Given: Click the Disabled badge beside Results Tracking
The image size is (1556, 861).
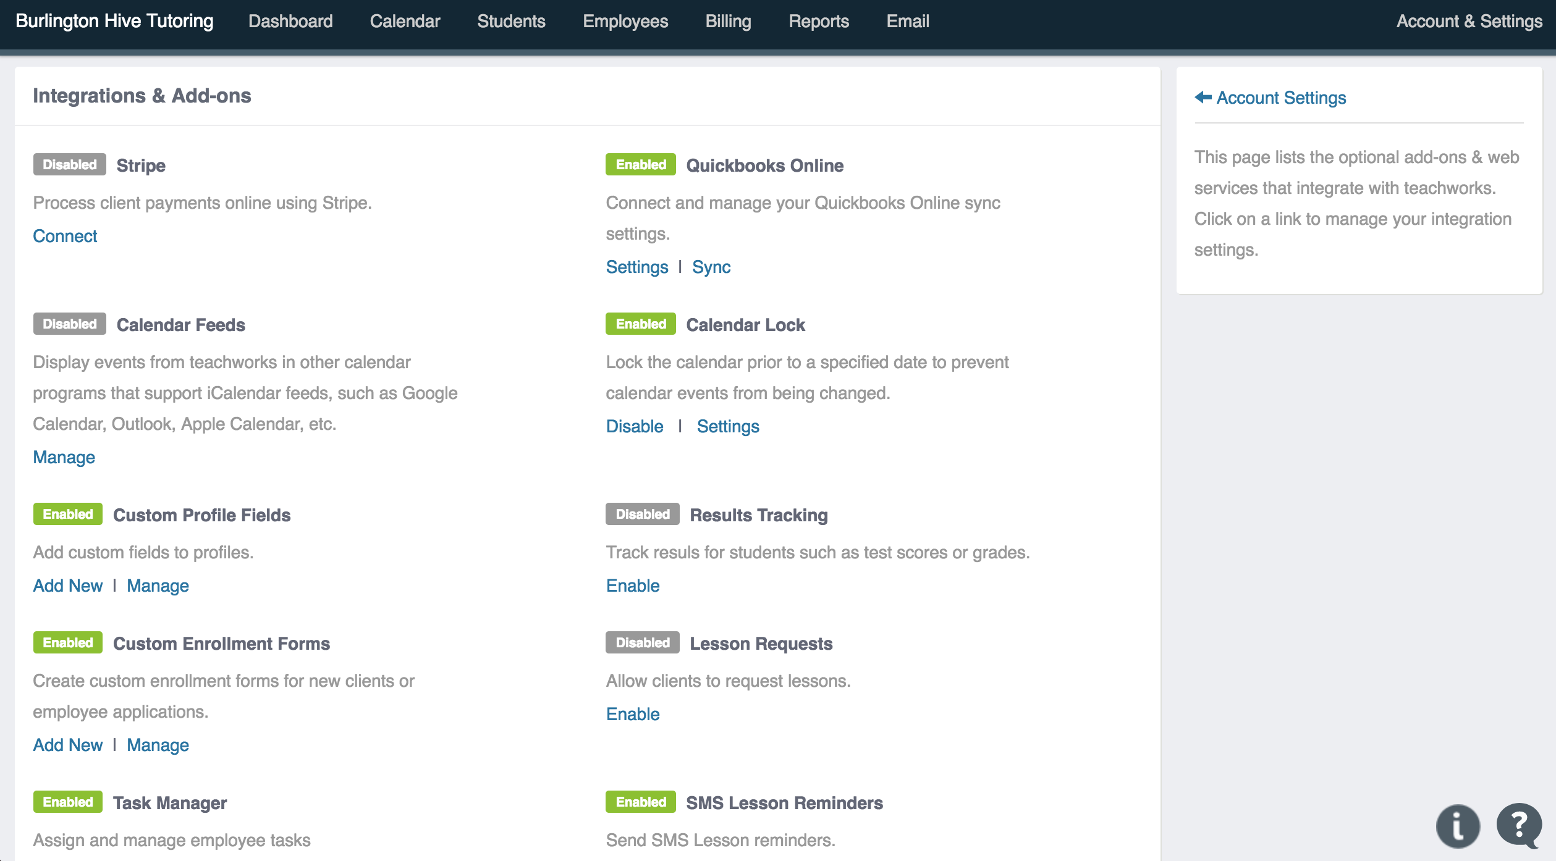Looking at the screenshot, I should point(643,514).
